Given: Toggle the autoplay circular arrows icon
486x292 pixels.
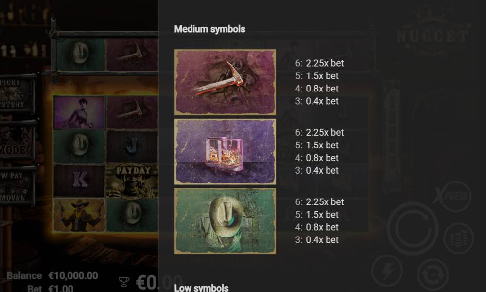Looking at the screenshot, I should (x=433, y=274).
